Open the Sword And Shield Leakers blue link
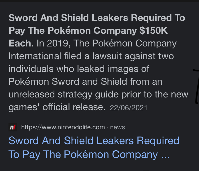 [x=94, y=147]
